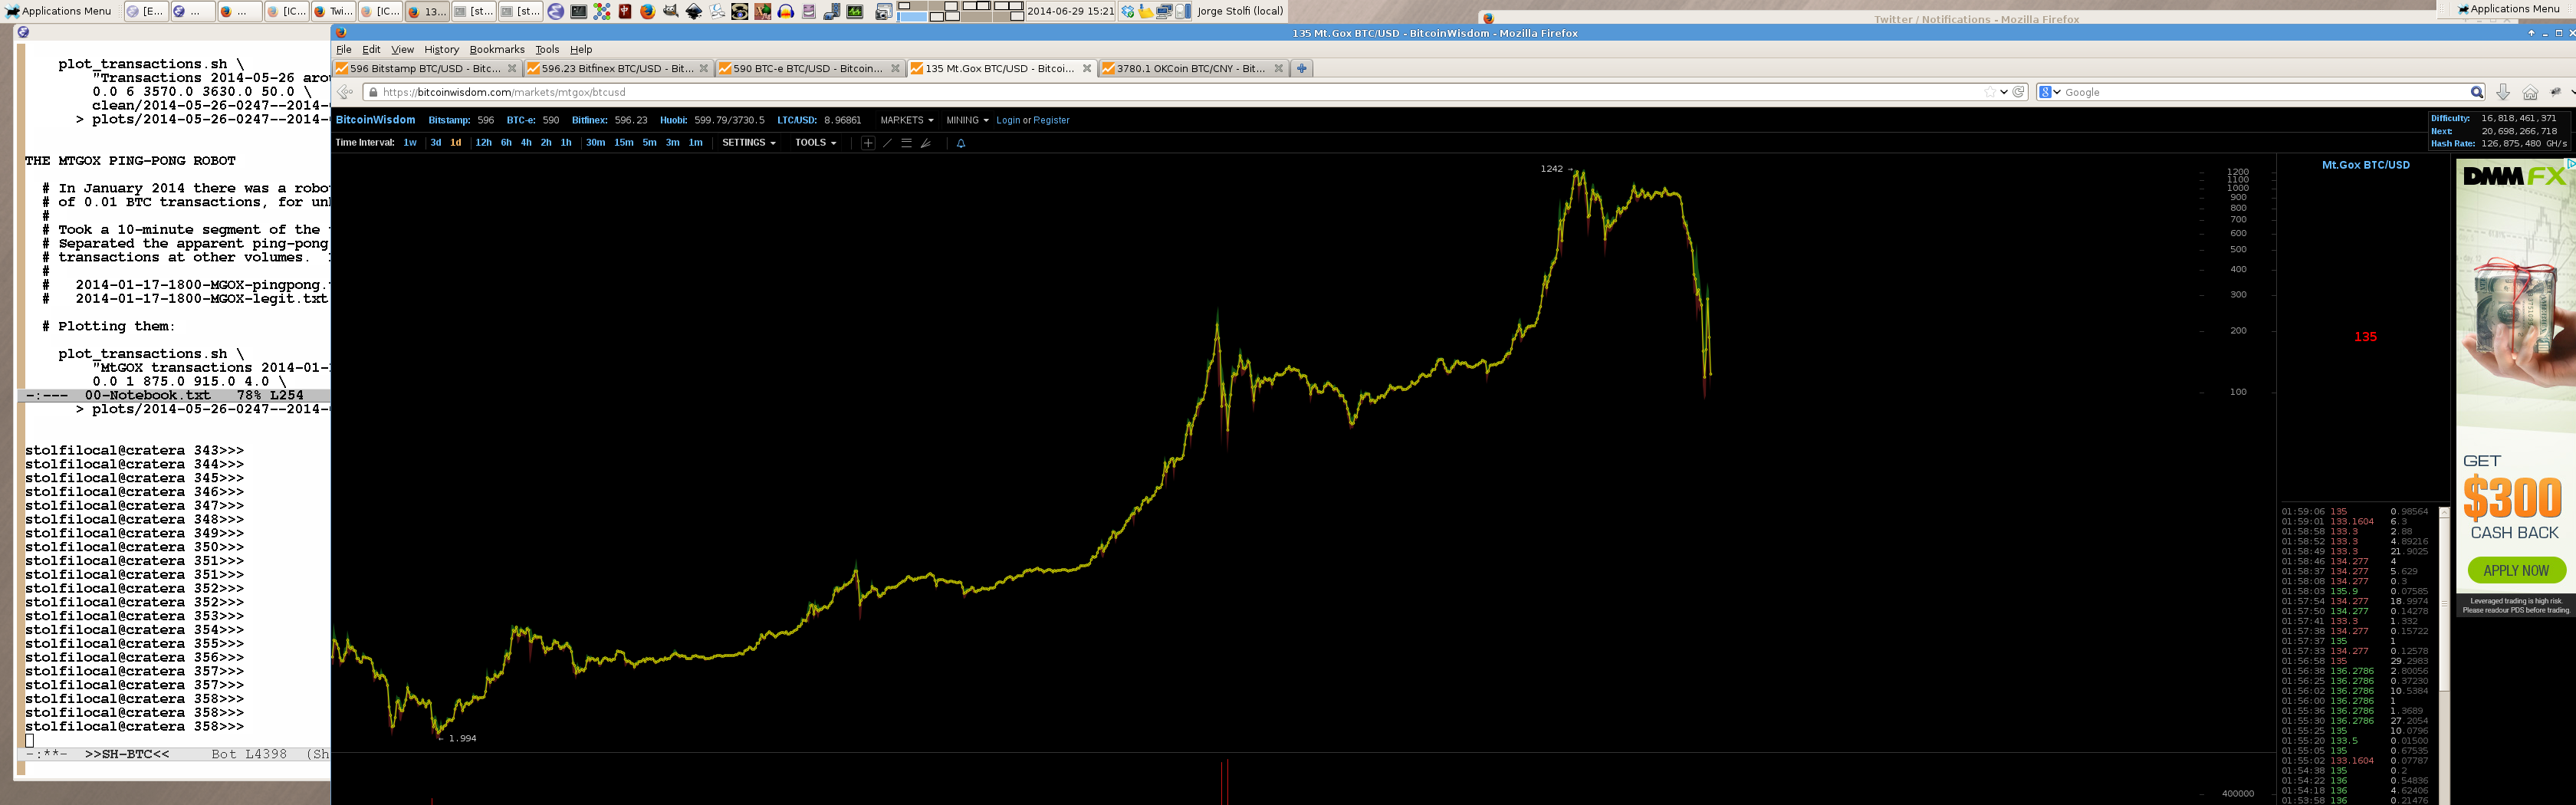Bookmark this page with the star icon
Viewport: 2576px width, 805px height.
[x=1989, y=92]
